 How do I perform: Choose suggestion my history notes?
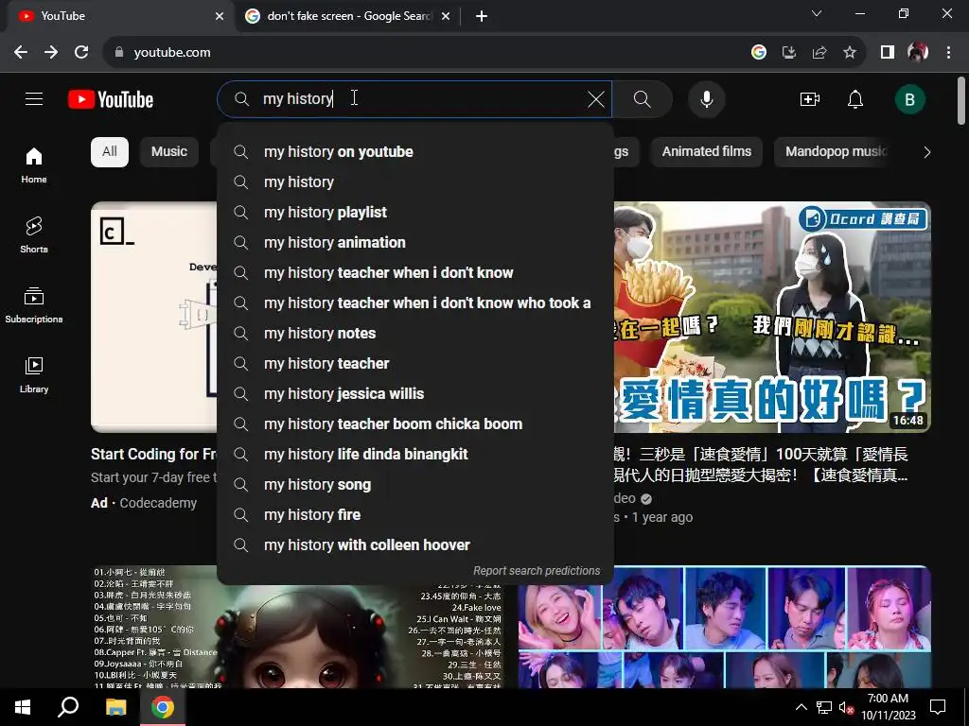pos(414,334)
